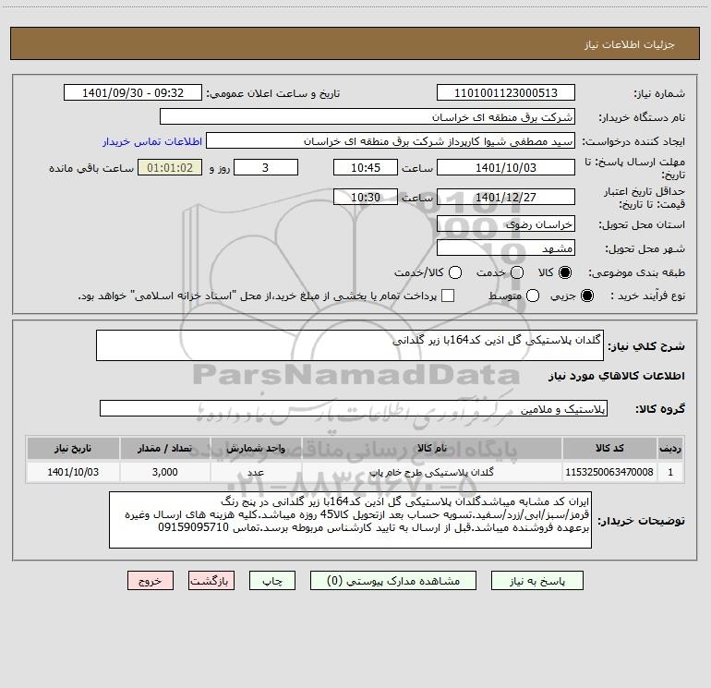Click the deadline time field 10:45
This screenshot has height=688, width=711.
(x=366, y=167)
